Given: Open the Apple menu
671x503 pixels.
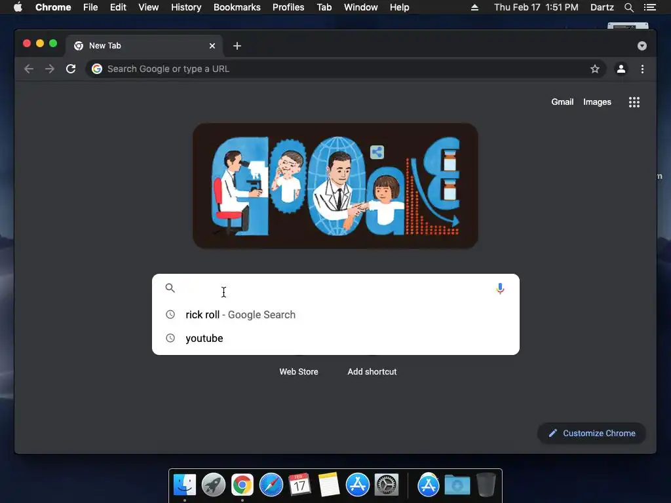Looking at the screenshot, I should point(18,7).
